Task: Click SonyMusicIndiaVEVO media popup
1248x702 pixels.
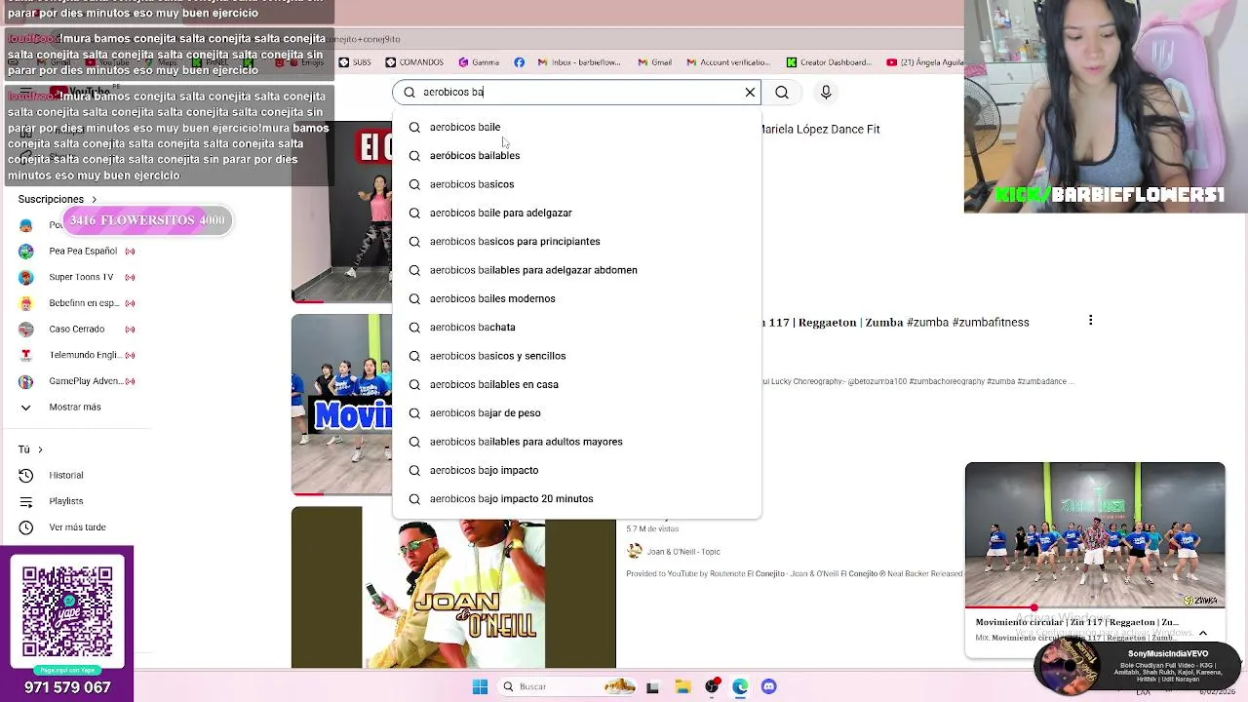Action: point(1138,664)
